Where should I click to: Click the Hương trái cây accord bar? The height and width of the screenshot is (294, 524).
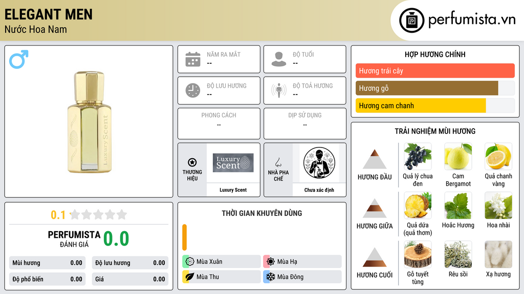[435, 70]
